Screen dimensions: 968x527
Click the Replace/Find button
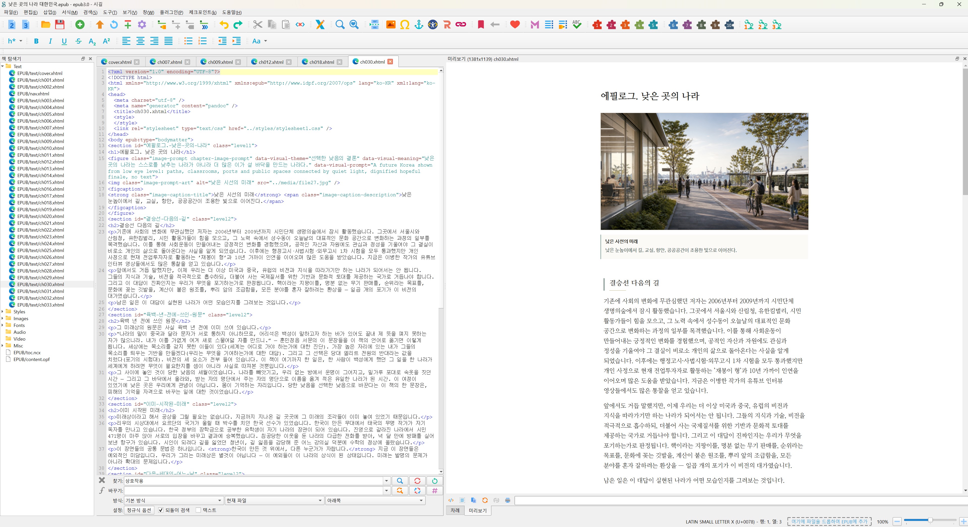[x=400, y=490]
